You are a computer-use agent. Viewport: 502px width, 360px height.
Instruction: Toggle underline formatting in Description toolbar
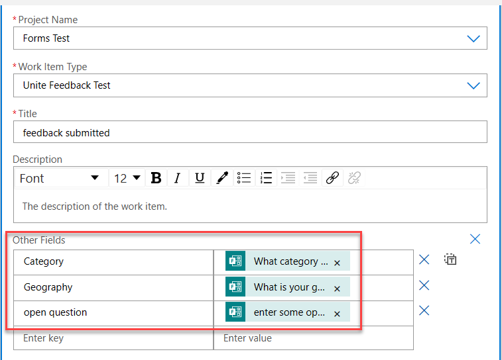click(x=199, y=178)
